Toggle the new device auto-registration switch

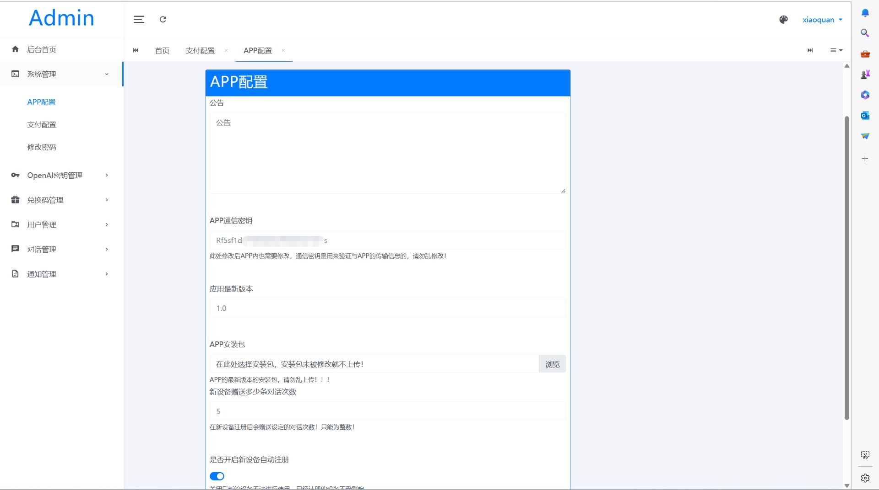(217, 476)
